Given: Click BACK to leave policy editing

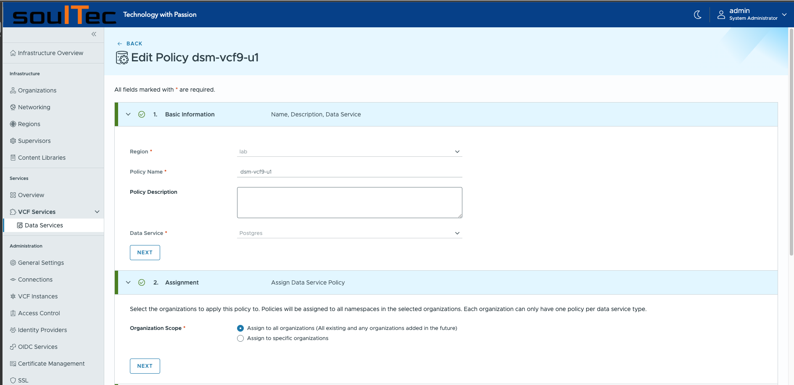Looking at the screenshot, I should pyautogui.click(x=129, y=43).
